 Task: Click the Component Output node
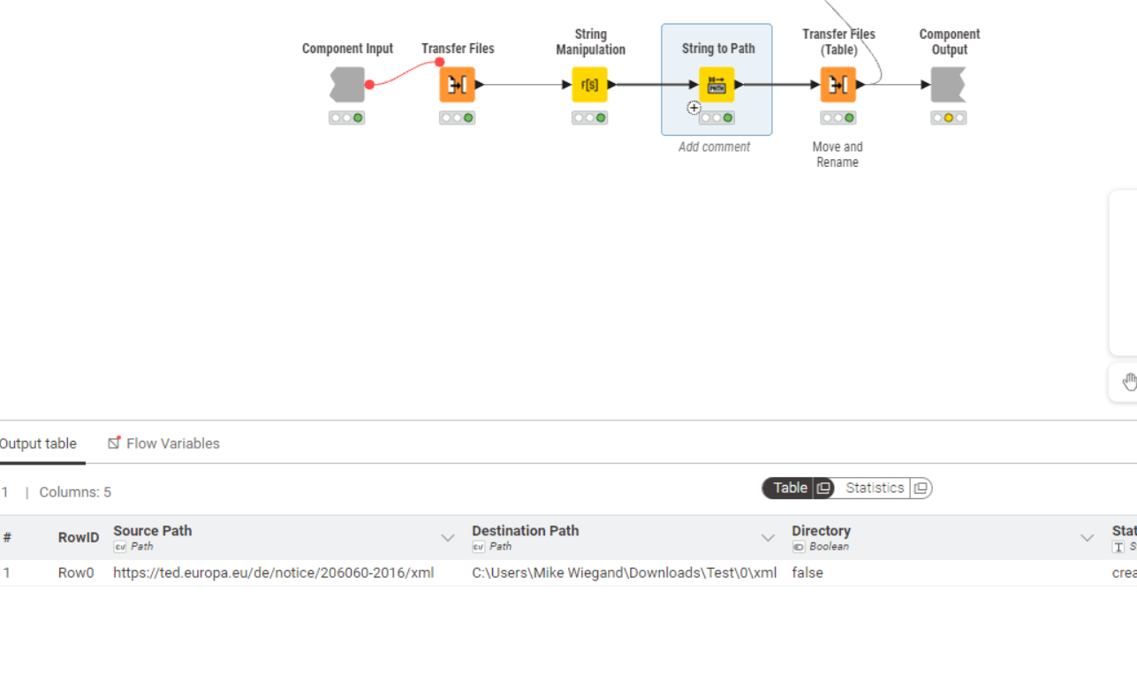[x=948, y=85]
